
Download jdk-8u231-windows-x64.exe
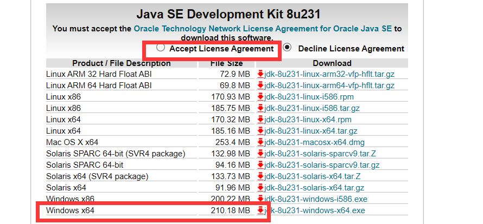point(315,210)
